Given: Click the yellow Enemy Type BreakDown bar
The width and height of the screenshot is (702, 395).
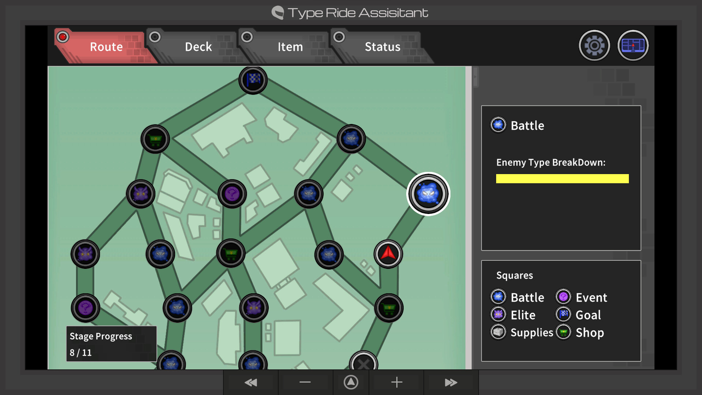Looking at the screenshot, I should (x=562, y=178).
